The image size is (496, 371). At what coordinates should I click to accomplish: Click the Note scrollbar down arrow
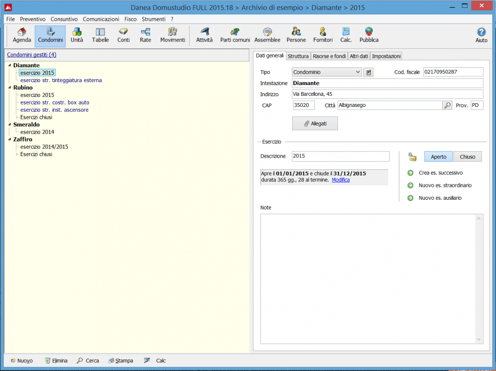click(x=479, y=339)
